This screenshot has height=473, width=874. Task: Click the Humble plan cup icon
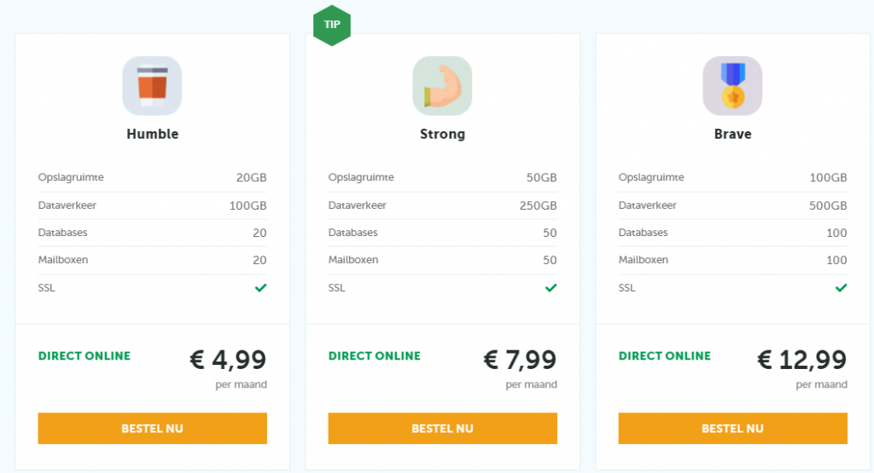[152, 86]
